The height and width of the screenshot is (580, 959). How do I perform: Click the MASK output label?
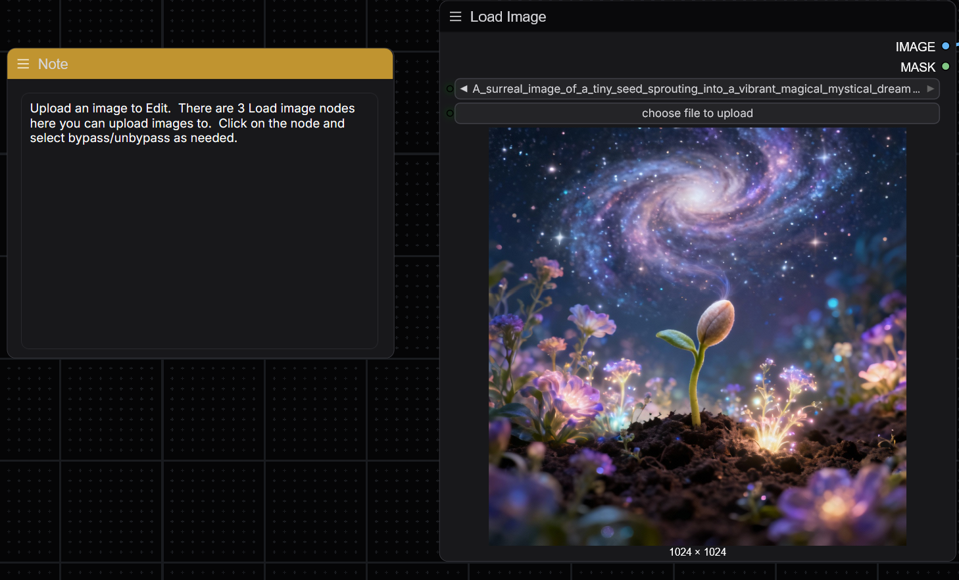tap(918, 66)
